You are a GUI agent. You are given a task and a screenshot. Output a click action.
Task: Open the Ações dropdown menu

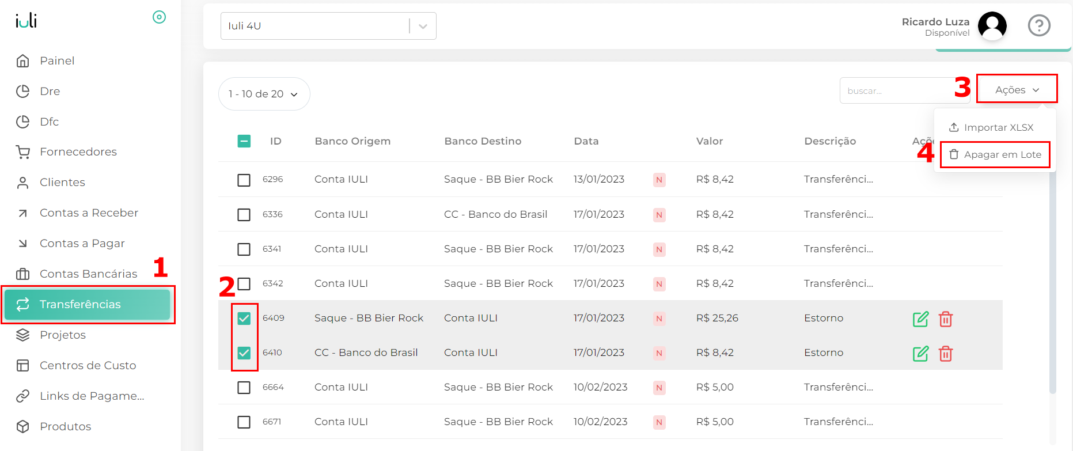(1017, 90)
